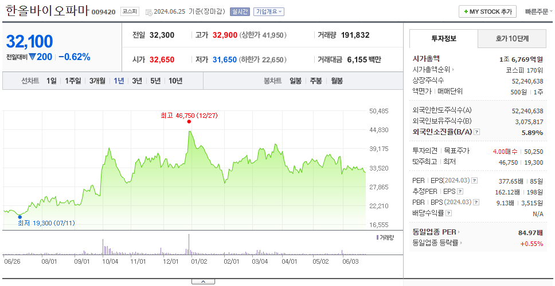The image size is (555, 286).
Task: Click the 코스피 170위 ranking value
Action: 525,70
